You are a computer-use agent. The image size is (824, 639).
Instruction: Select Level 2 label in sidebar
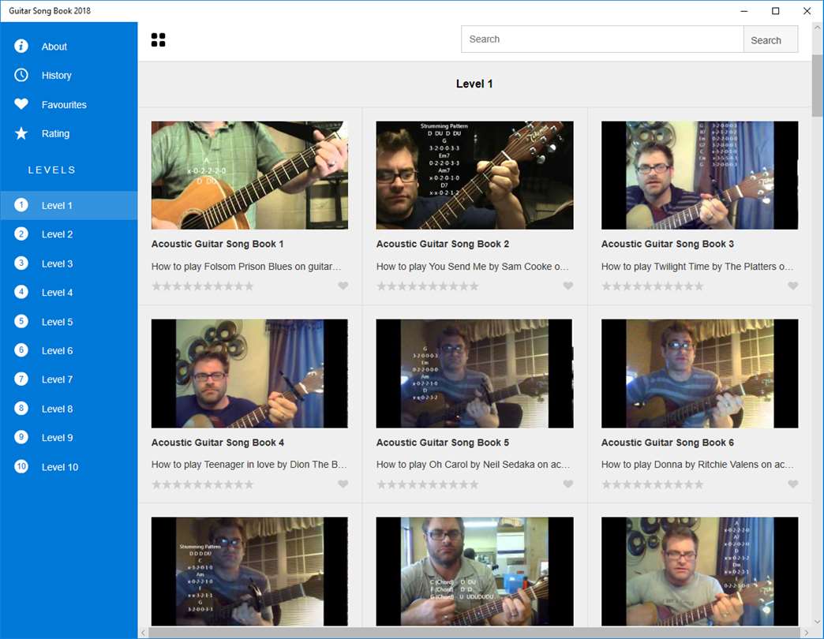(57, 235)
